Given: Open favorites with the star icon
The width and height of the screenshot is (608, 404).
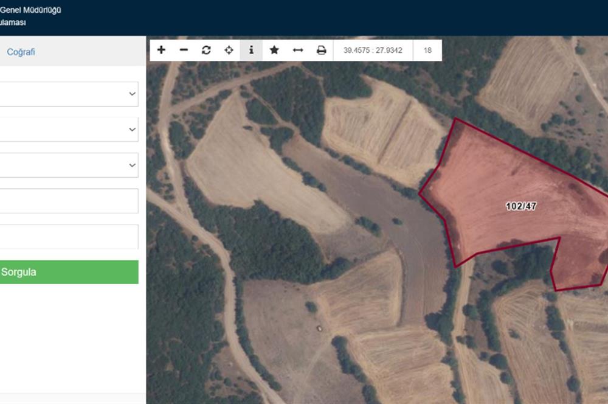Looking at the screenshot, I should tap(274, 50).
